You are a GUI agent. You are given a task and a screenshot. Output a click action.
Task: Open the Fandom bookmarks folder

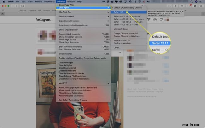pos(32,10)
